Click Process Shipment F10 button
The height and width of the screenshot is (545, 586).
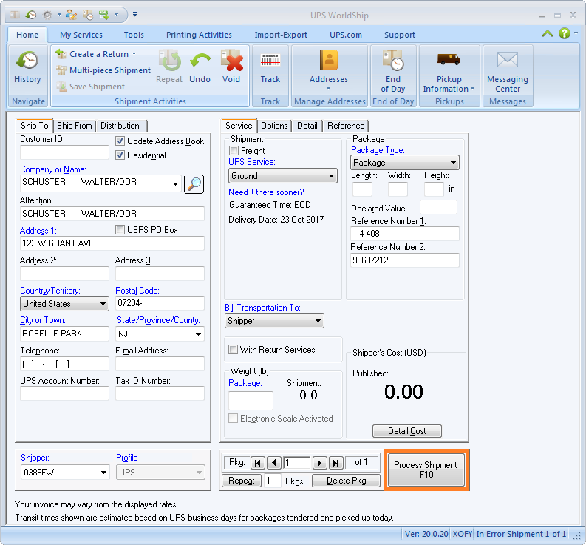pyautogui.click(x=426, y=470)
